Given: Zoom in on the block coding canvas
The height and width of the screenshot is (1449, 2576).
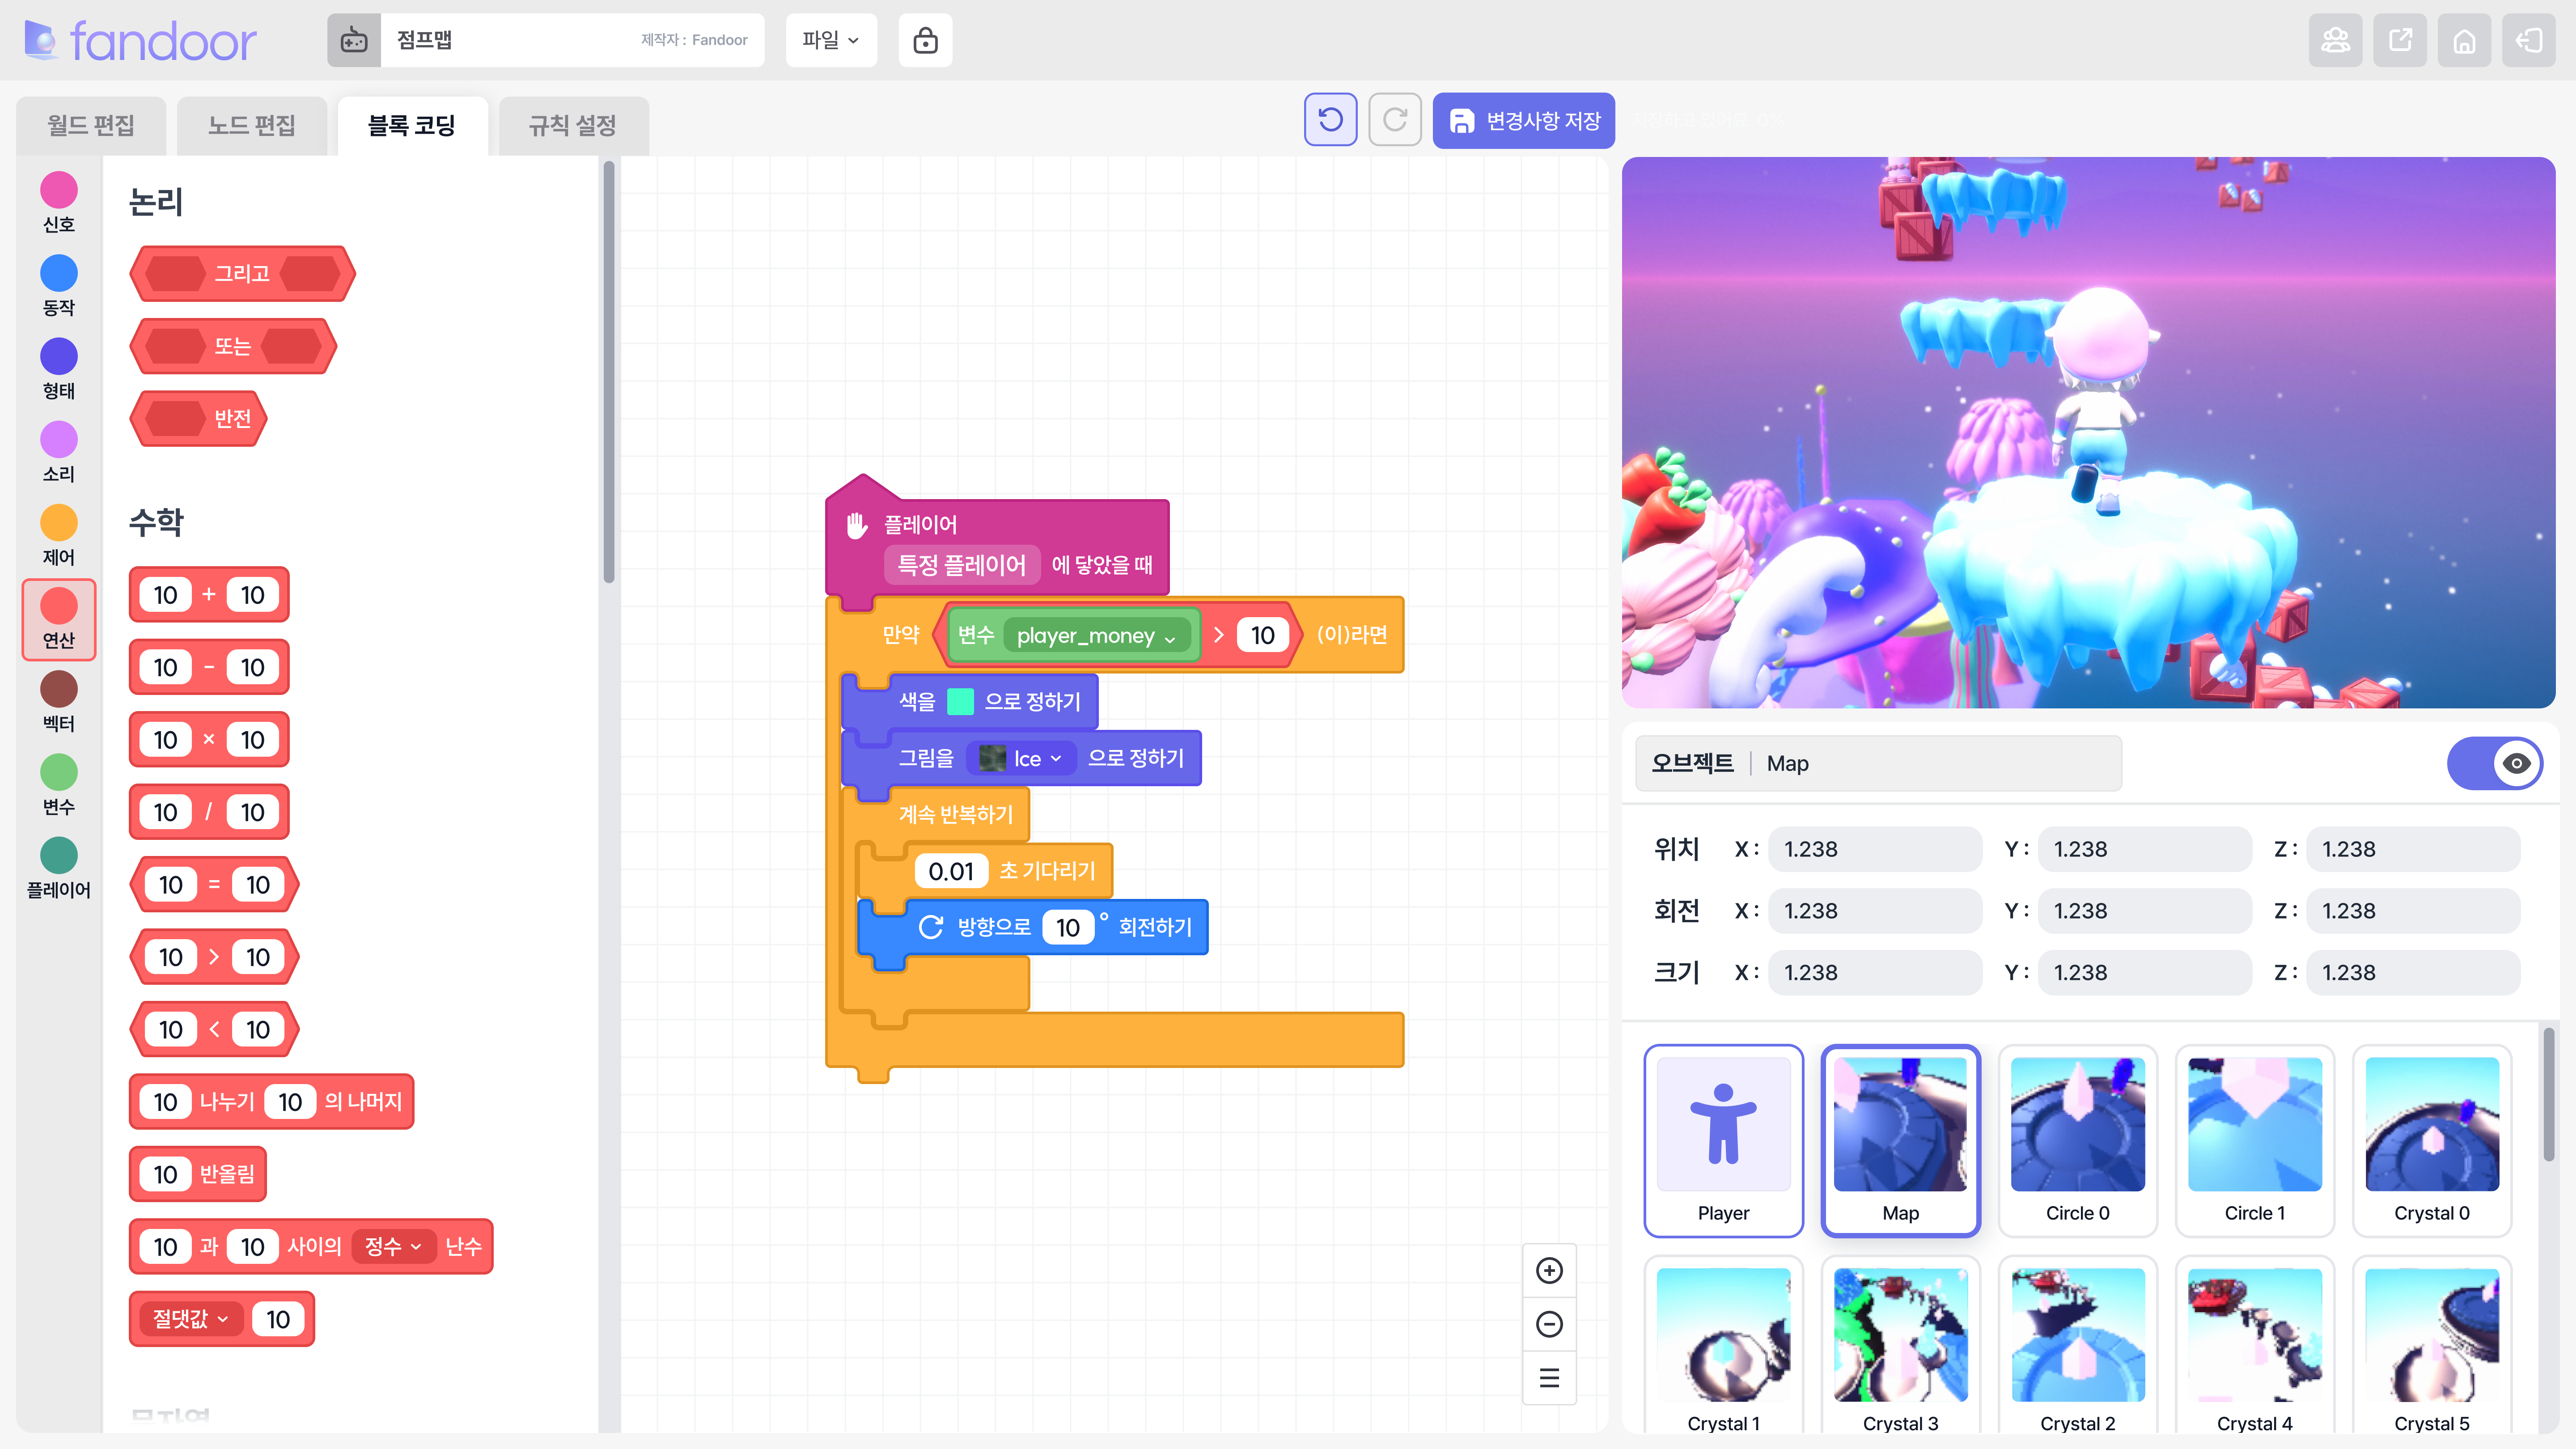Looking at the screenshot, I should [1549, 1270].
